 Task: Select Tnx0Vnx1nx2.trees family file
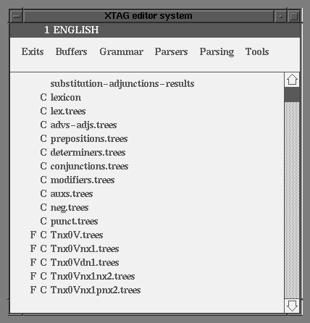point(93,276)
